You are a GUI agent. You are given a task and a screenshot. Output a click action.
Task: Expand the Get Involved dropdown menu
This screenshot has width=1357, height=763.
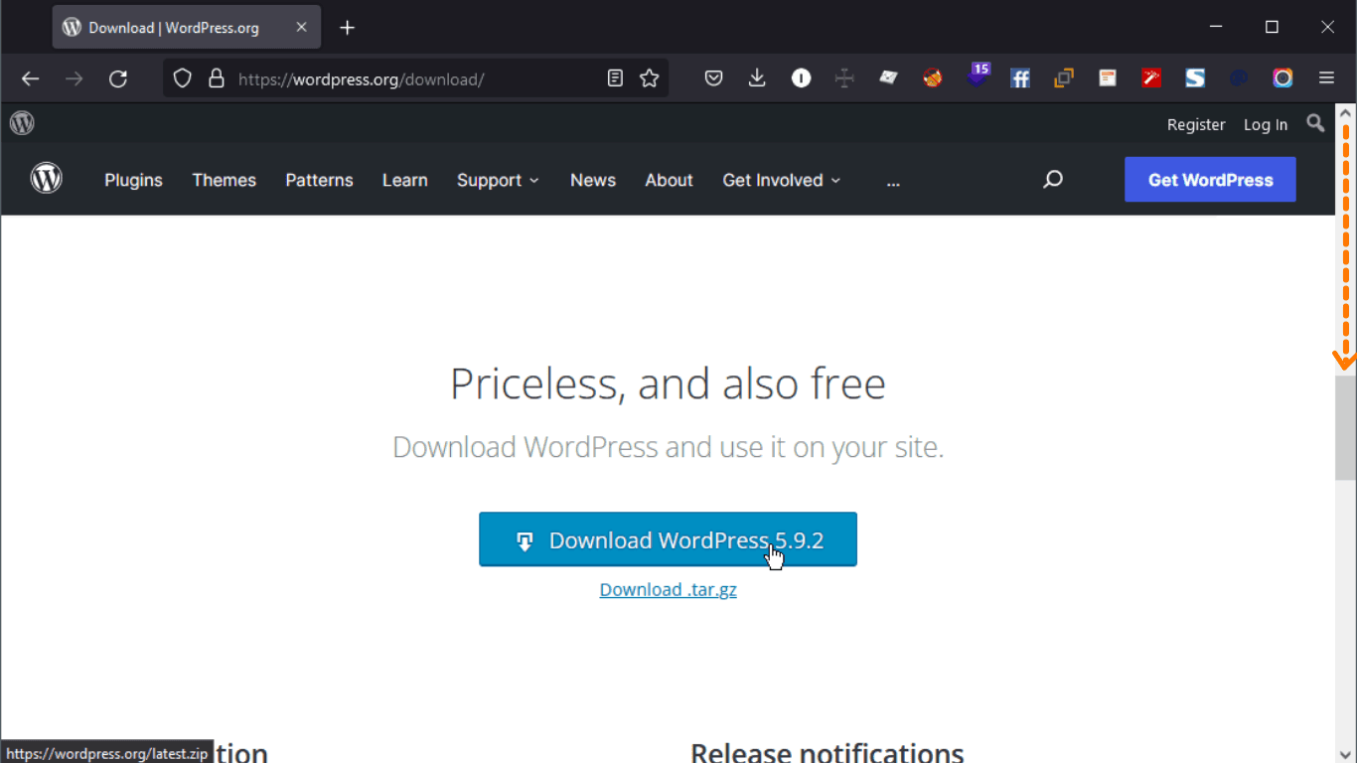tap(782, 180)
